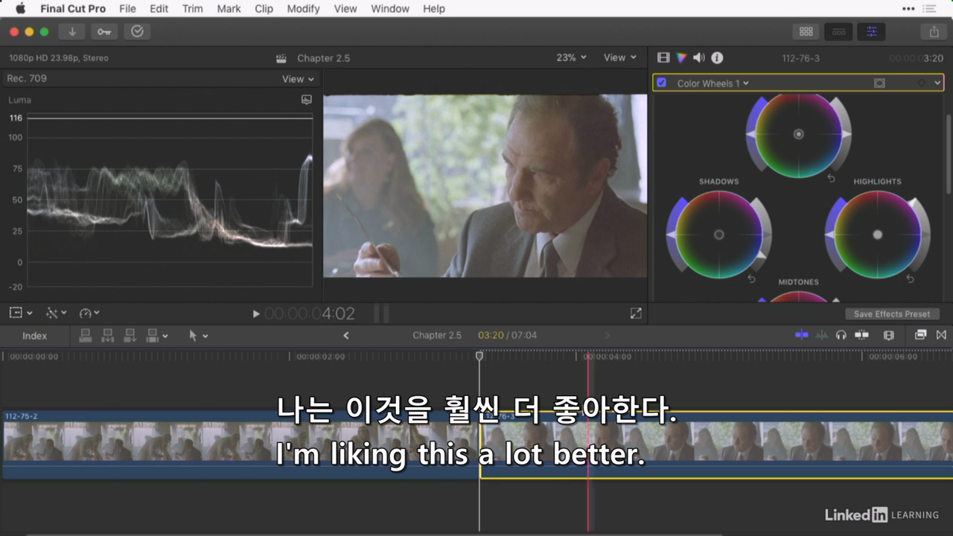The width and height of the screenshot is (953, 536).
Task: Disable the Color Wheels 1 checkbox
Action: click(662, 83)
